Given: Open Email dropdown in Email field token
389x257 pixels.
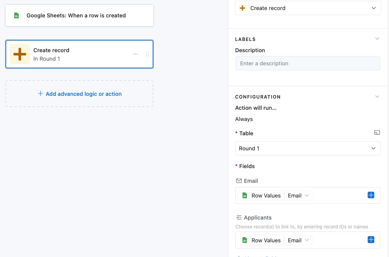Looking at the screenshot, I should pos(298,196).
